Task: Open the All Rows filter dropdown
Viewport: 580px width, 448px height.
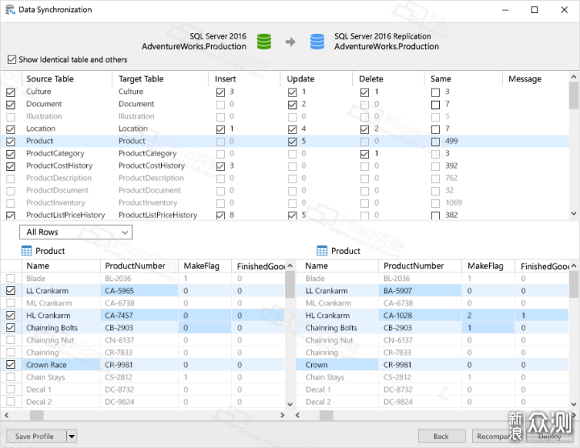Action: click(76, 232)
